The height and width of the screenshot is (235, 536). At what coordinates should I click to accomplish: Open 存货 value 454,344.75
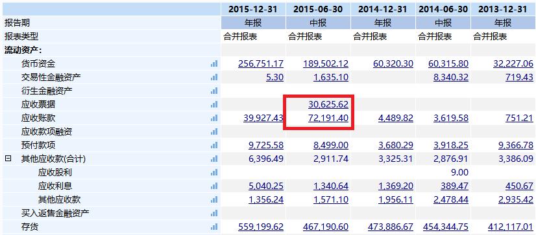click(446, 227)
